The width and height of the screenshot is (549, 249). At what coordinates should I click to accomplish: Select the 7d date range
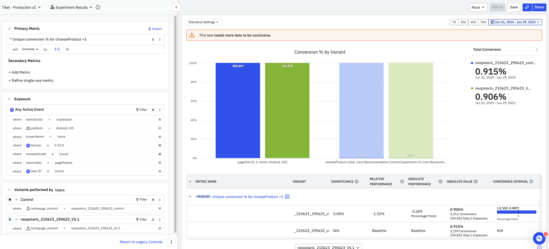[454, 22]
